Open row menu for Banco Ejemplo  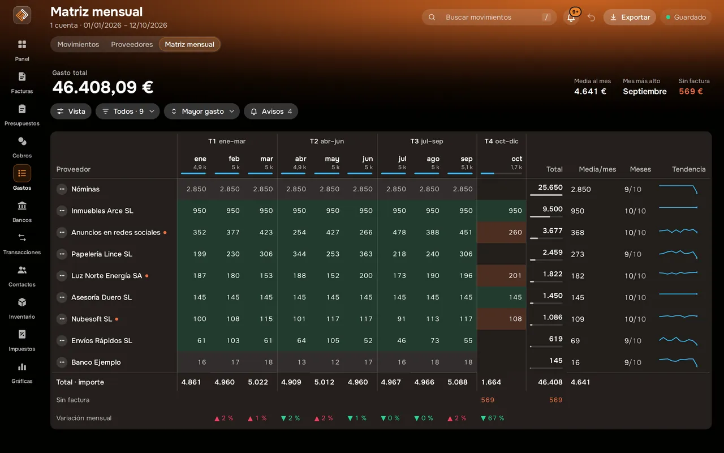pyautogui.click(x=62, y=362)
